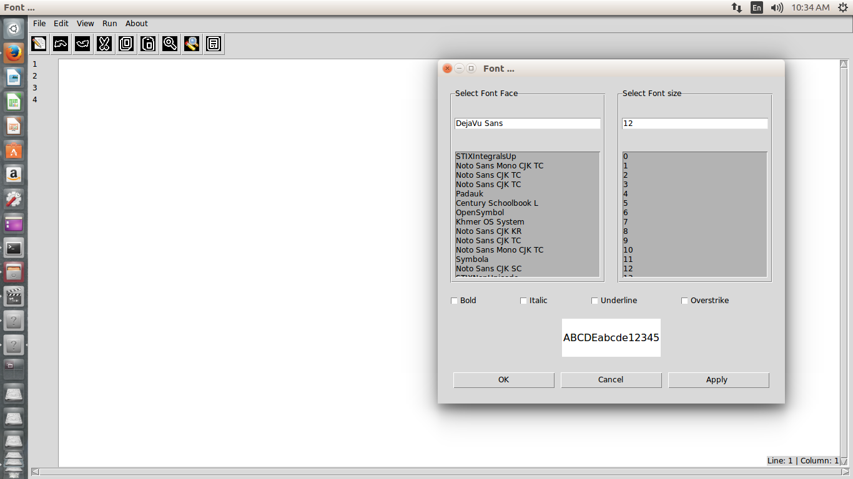853x479 pixels.
Task: Open the Run menu
Action: tap(109, 23)
